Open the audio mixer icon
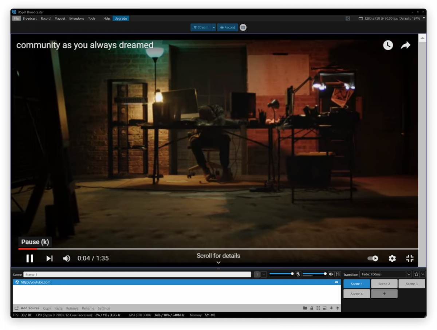Viewport: 437px width, 330px height. click(338, 274)
